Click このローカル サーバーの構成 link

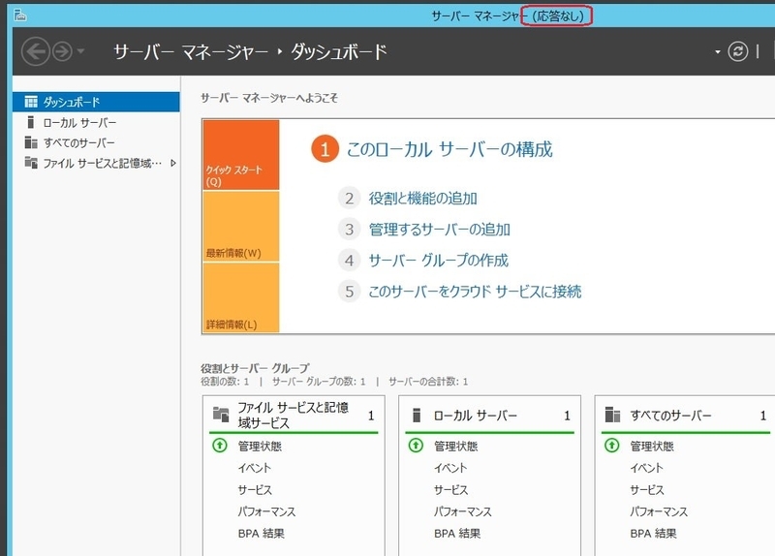(x=449, y=149)
